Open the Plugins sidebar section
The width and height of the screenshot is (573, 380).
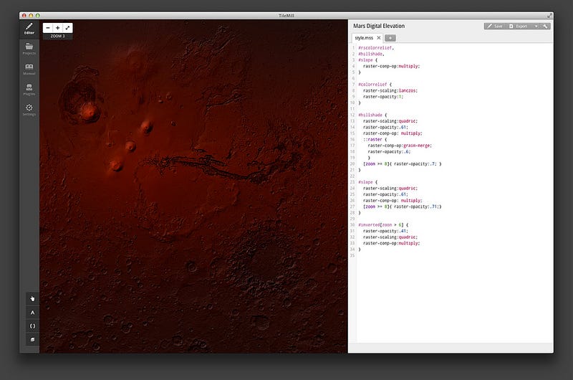pyautogui.click(x=29, y=90)
